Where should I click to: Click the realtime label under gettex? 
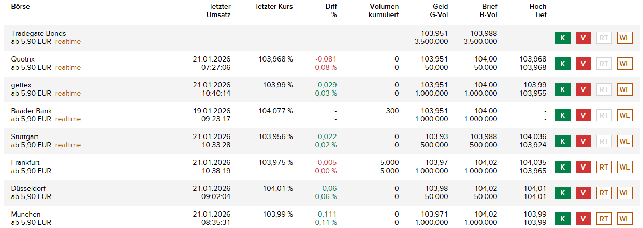pyautogui.click(x=68, y=94)
